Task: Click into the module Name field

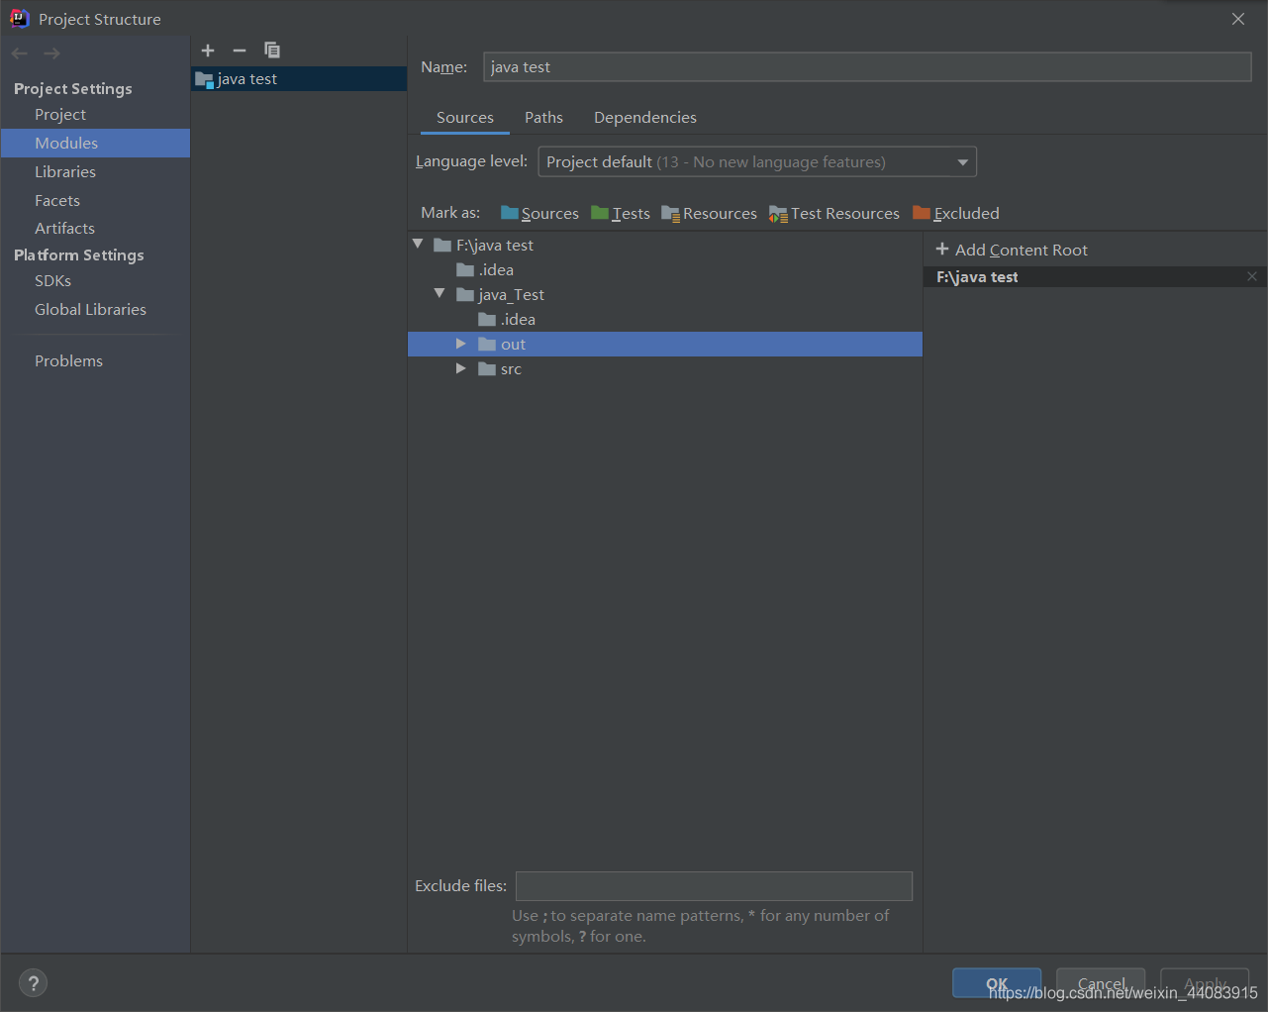Action: (x=867, y=66)
